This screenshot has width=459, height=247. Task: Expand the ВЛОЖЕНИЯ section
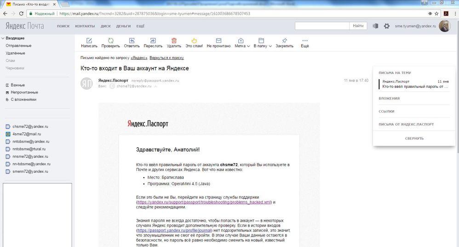click(389, 98)
